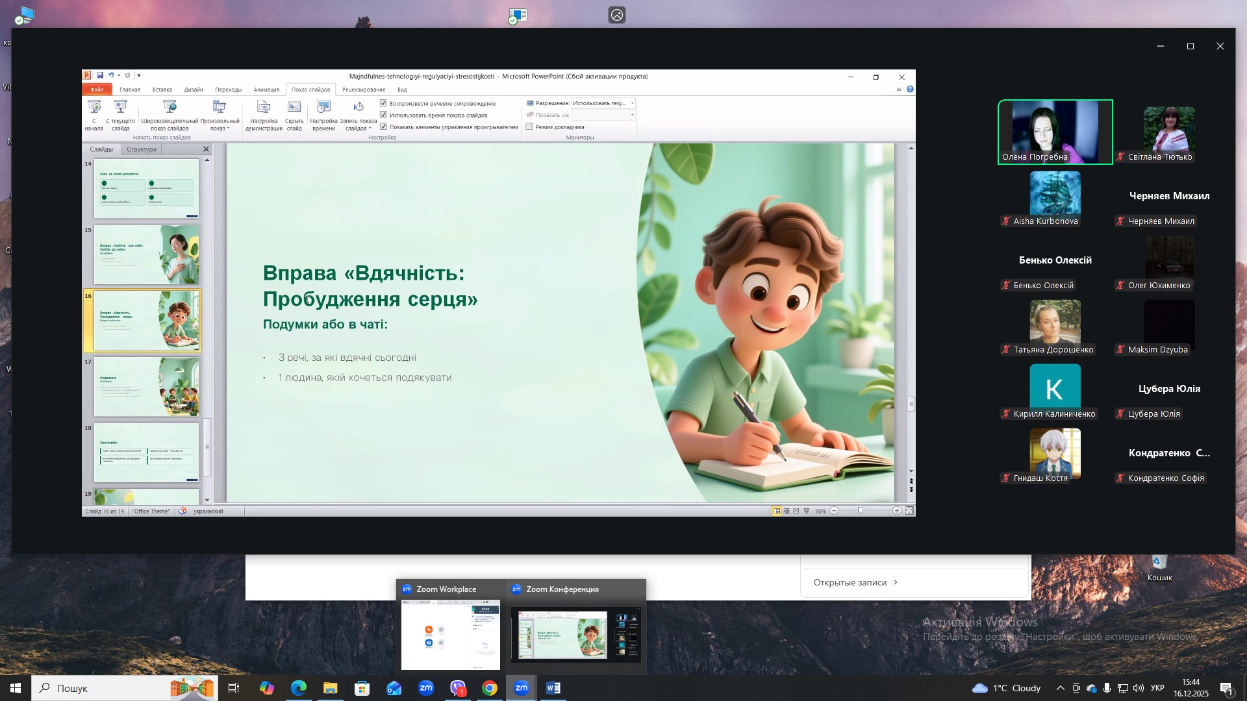
Task: Expand the 'Разрешение' resolution dropdown
Action: click(632, 103)
